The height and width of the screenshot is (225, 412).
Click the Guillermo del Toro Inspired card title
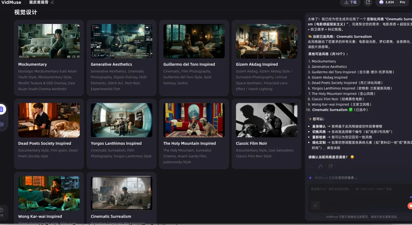pos(189,64)
